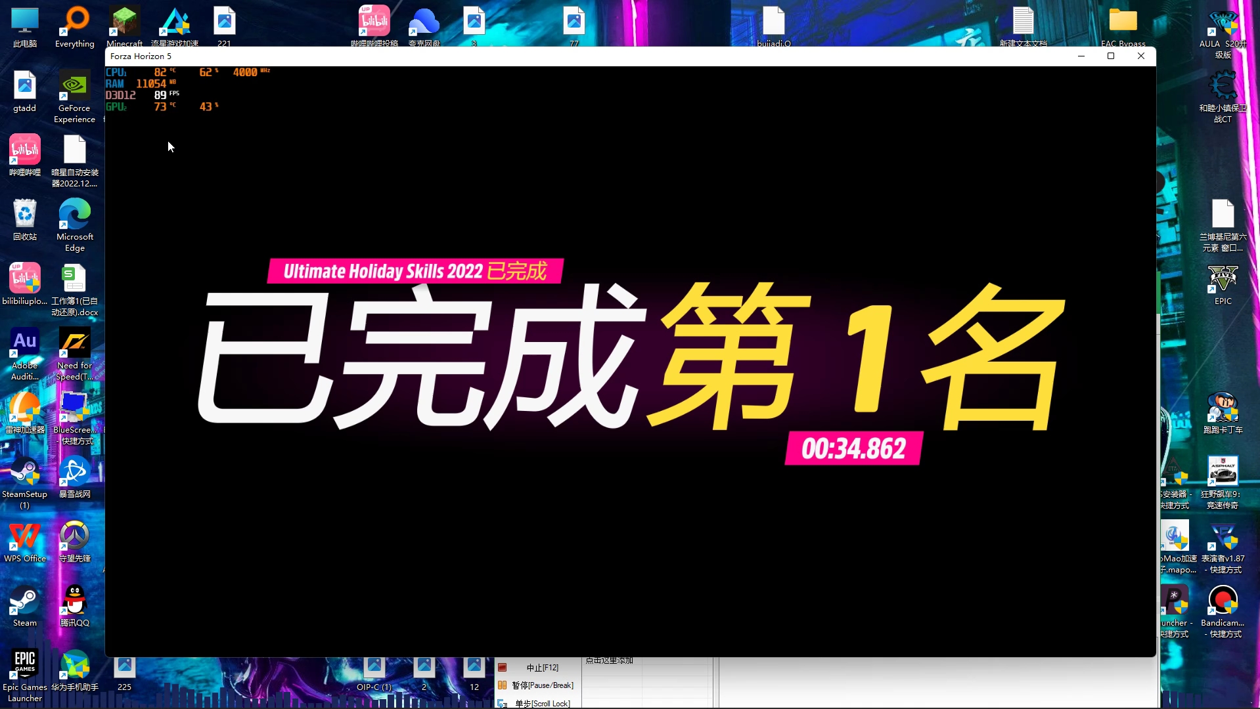Open 和睦小镇保卫战CT Cheat Engine file
The image size is (1260, 709).
point(1223,97)
